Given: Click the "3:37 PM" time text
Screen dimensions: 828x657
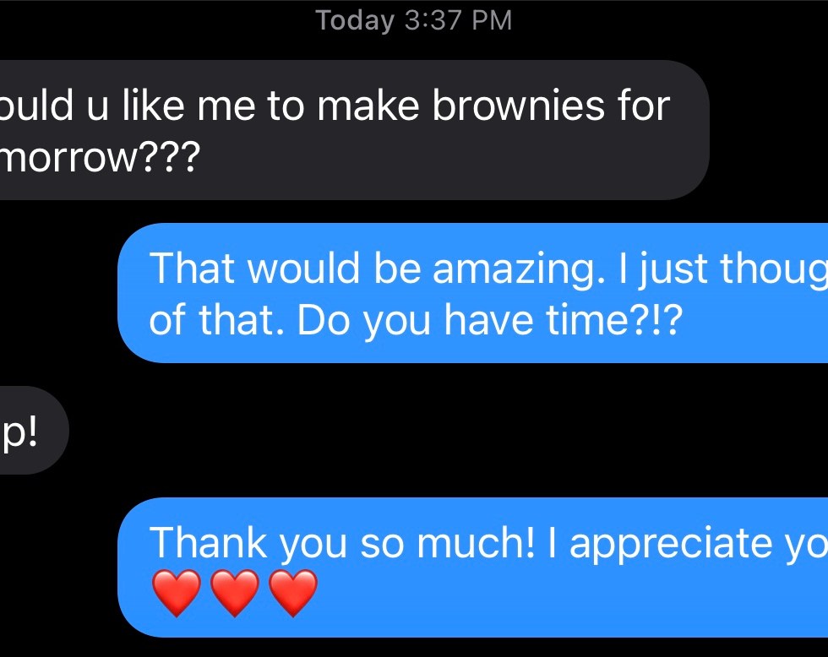Looking at the screenshot, I should pyautogui.click(x=458, y=20).
